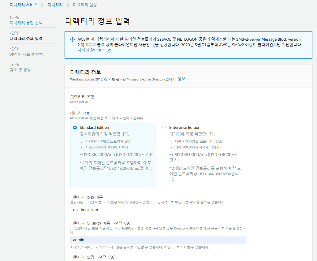The width and height of the screenshot is (317, 261).
Task: Select the Enterprise Edition radio button
Action: 165,128
